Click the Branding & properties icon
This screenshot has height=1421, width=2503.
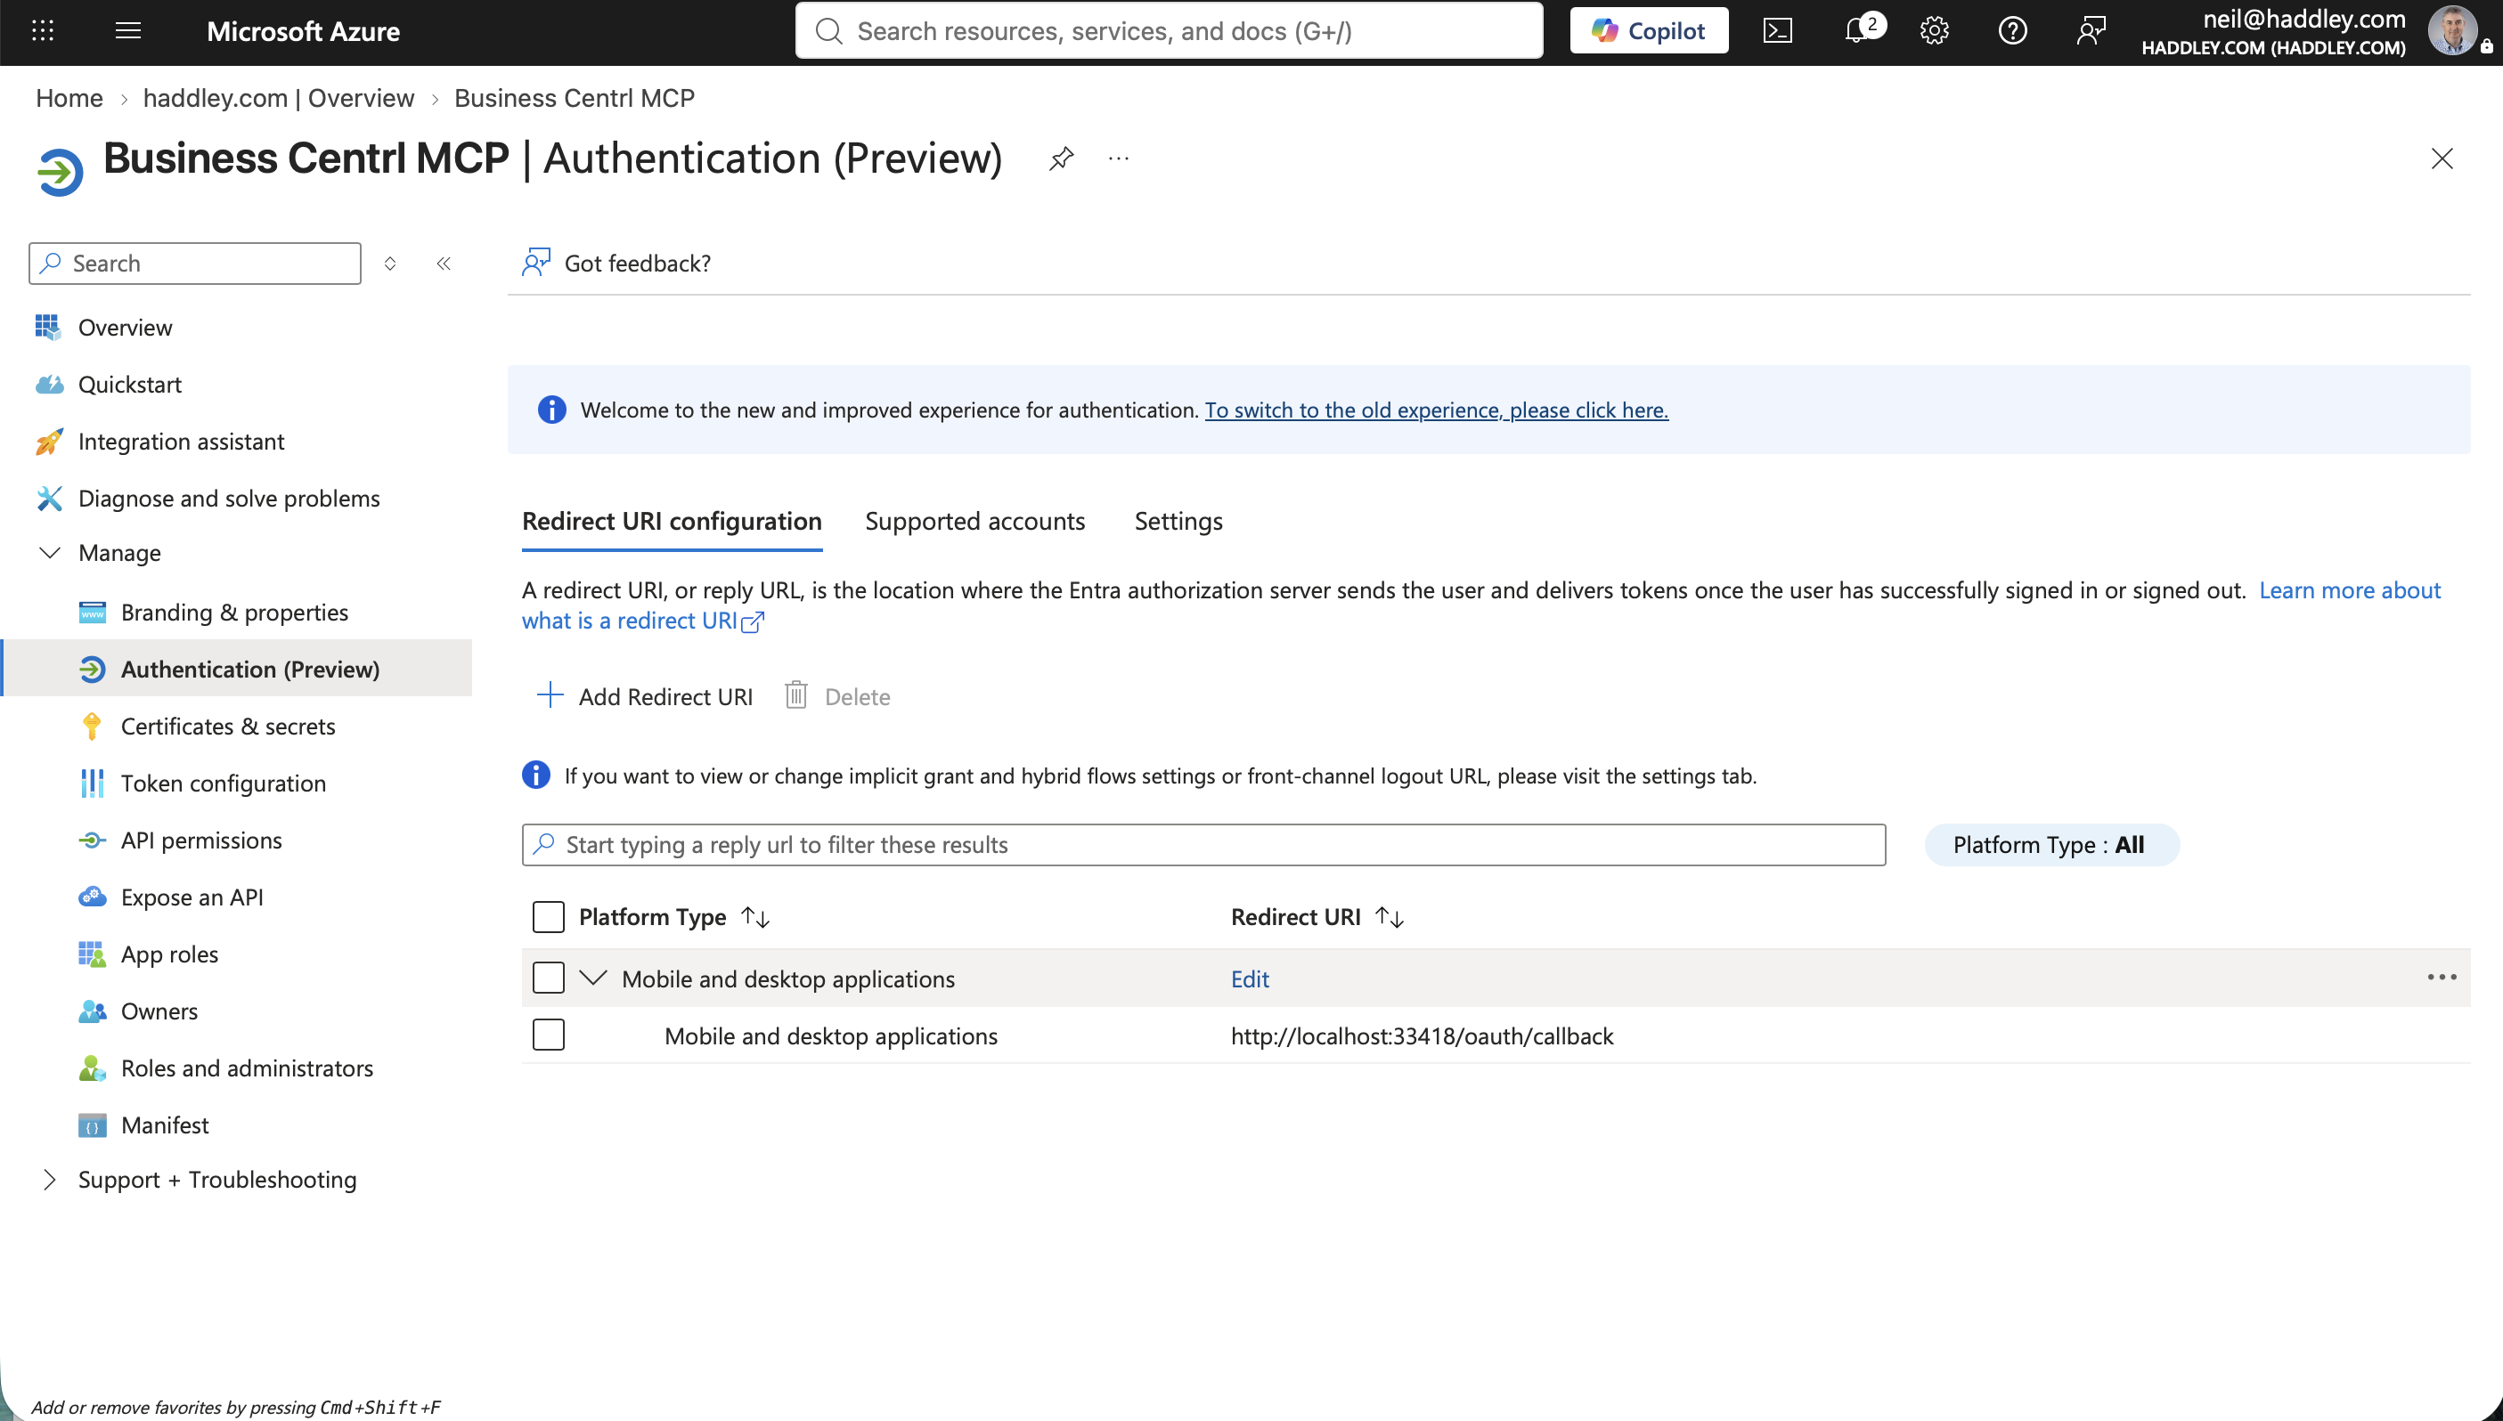(x=92, y=613)
